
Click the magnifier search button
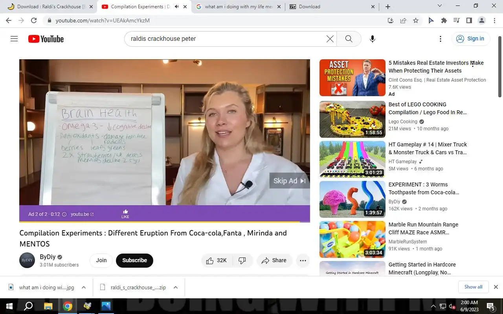[x=349, y=38]
